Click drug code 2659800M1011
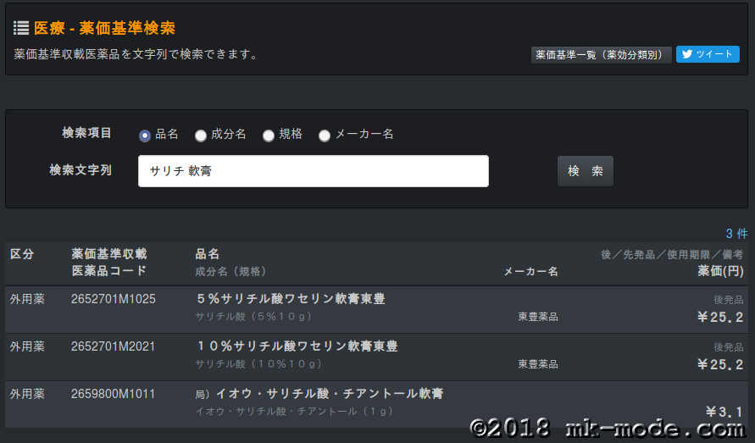 (x=114, y=394)
